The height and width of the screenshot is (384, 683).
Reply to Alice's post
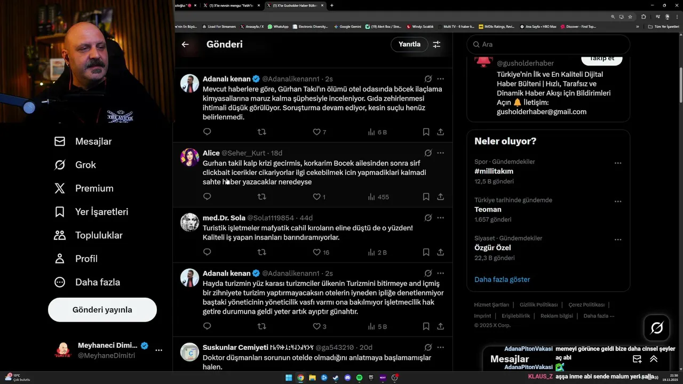point(207,197)
